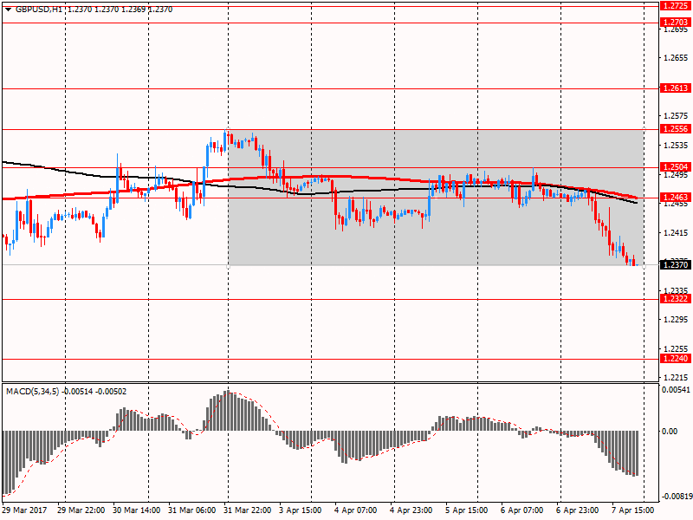
Task: Click the gray rectangle's bottom-right corner handle
Action: pos(644,267)
